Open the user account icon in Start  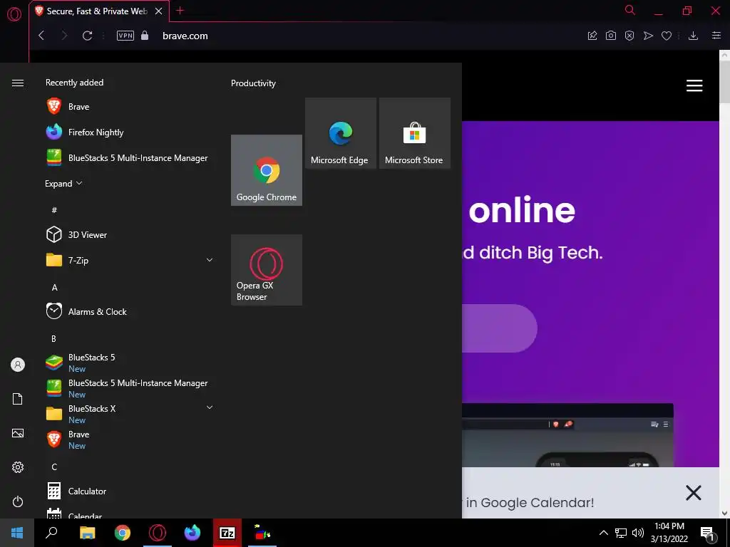point(18,365)
